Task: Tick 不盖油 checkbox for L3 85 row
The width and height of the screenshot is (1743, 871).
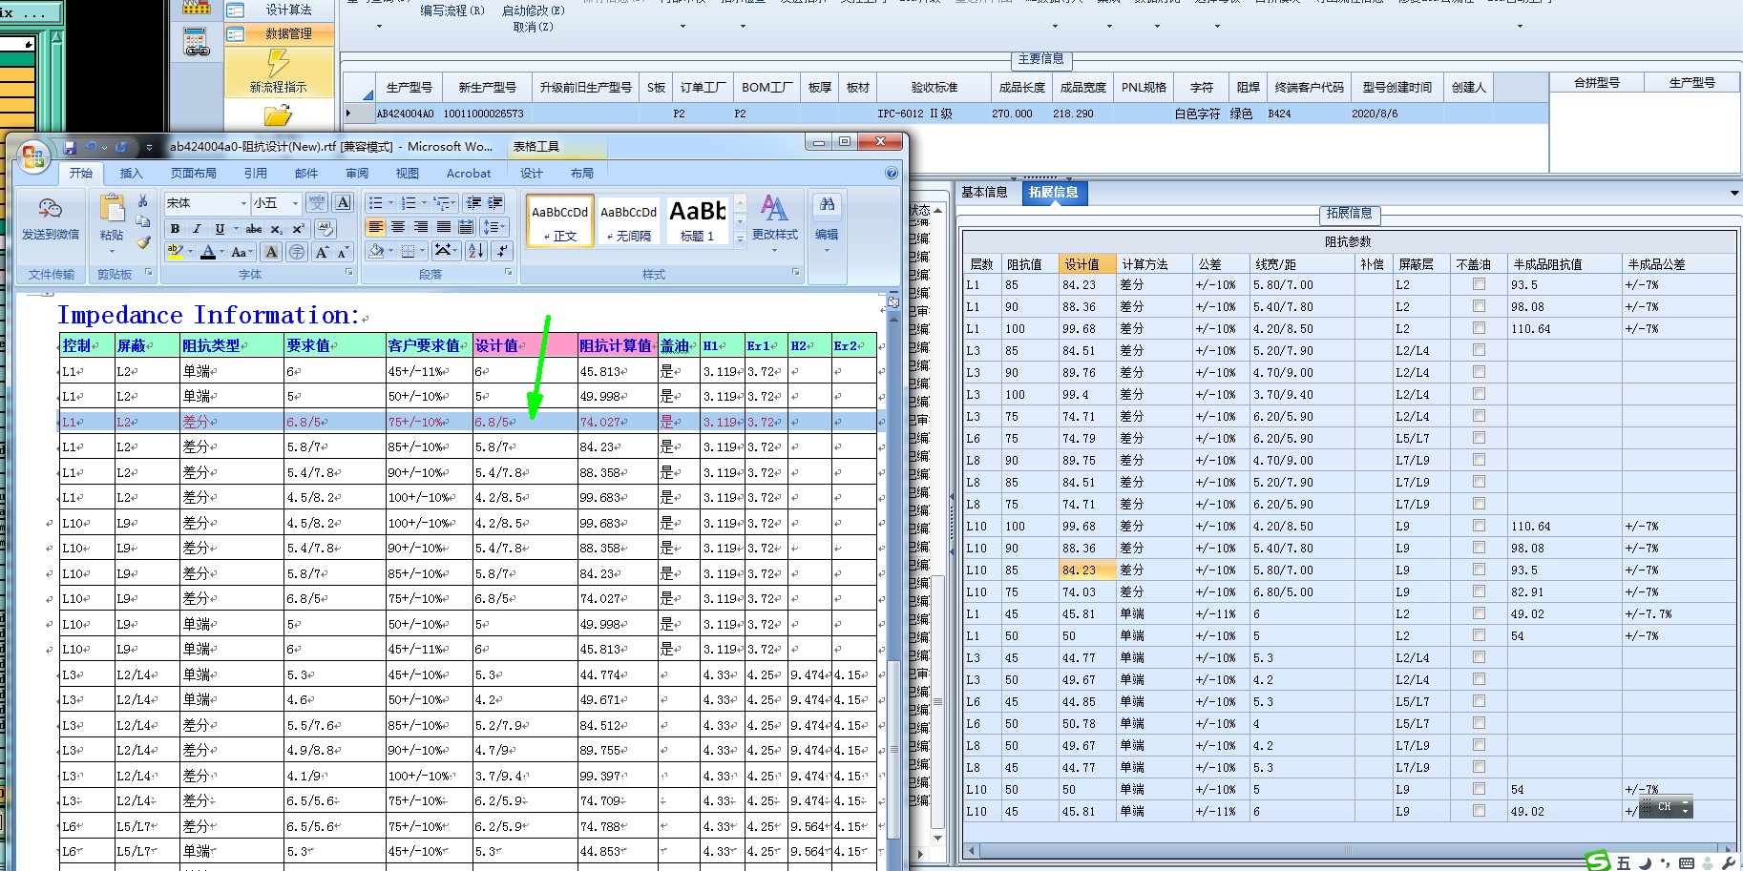Action: tap(1479, 350)
